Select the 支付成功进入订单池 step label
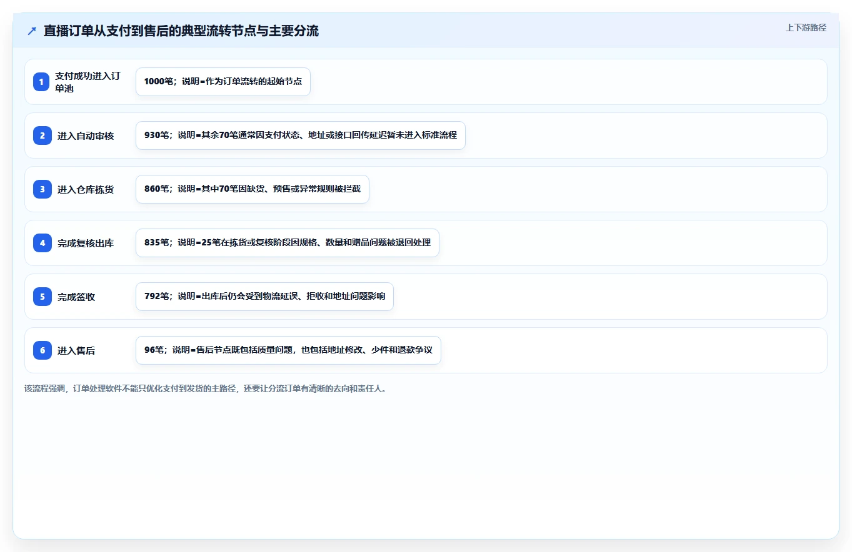The height and width of the screenshot is (552, 852). coord(88,82)
